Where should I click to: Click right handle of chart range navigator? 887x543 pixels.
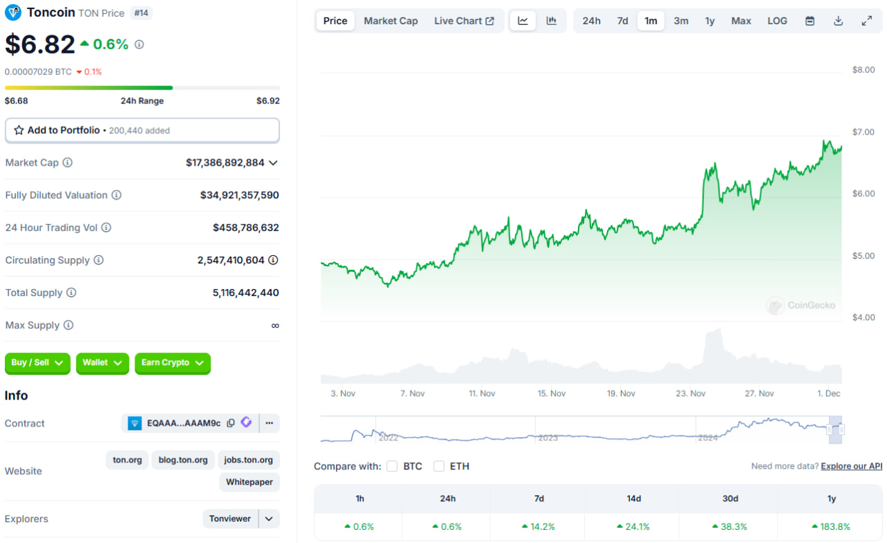[x=841, y=430]
